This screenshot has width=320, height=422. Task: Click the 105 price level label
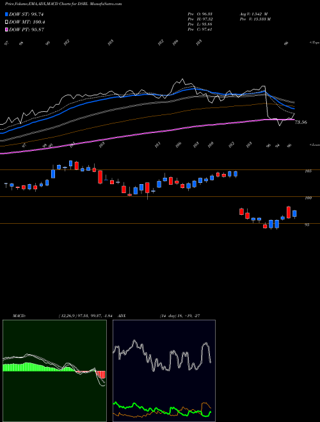pos(308,171)
